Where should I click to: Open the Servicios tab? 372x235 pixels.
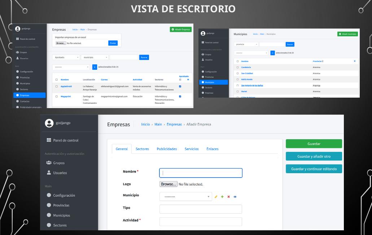pos(192,149)
